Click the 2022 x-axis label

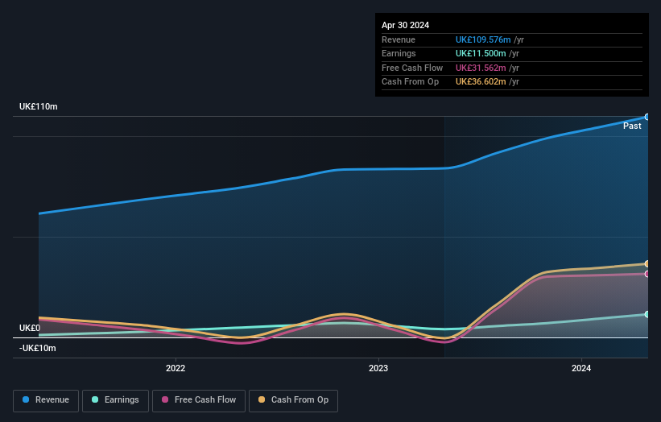[x=176, y=368]
